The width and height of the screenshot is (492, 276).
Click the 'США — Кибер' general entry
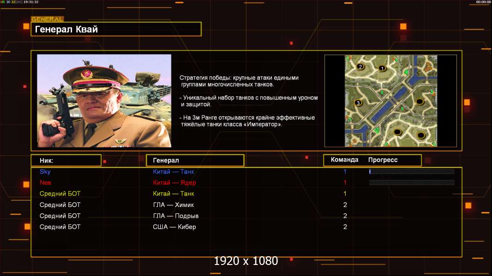pos(174,227)
